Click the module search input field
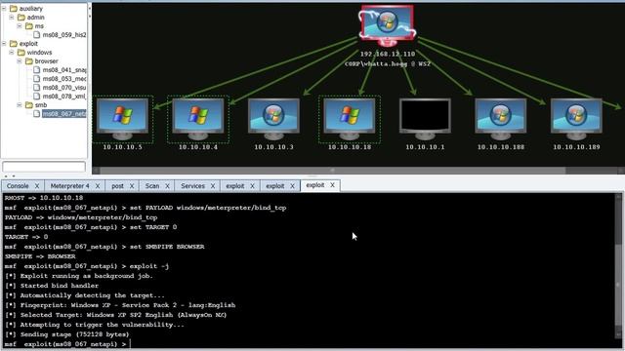The width and height of the screenshot is (625, 351). [x=44, y=167]
